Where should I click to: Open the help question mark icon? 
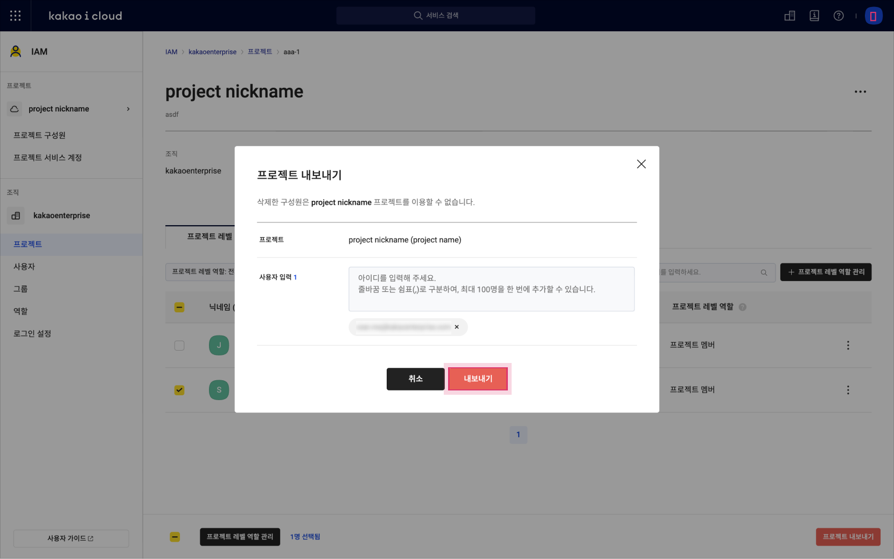[x=839, y=16]
